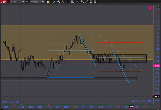
Task: Click the 20930 price axis label
Action: (x=157, y=33)
